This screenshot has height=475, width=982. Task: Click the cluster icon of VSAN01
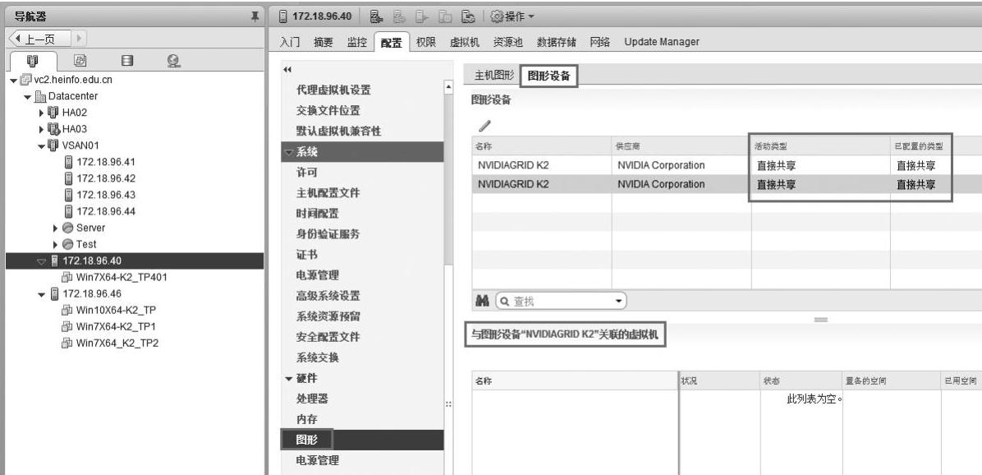point(53,145)
